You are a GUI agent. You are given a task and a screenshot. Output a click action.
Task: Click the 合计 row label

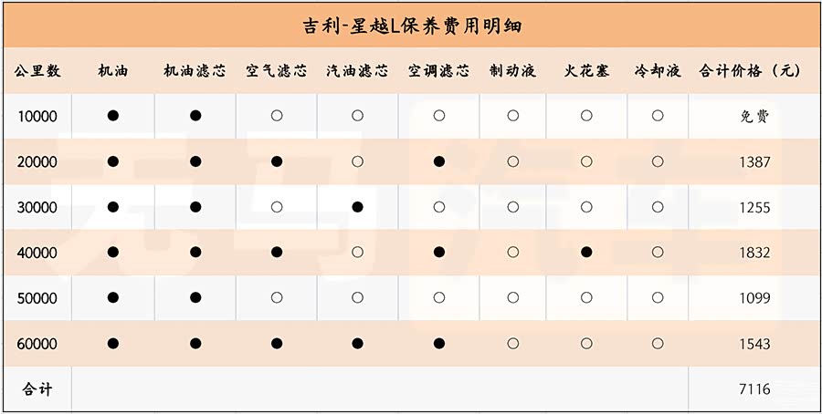[x=37, y=389]
